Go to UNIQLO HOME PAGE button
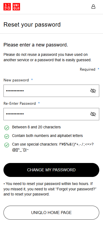103x225 pixels. point(51,213)
